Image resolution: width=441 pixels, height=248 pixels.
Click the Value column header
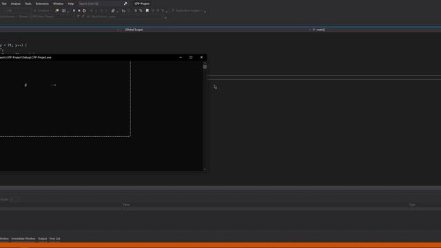coord(126,205)
